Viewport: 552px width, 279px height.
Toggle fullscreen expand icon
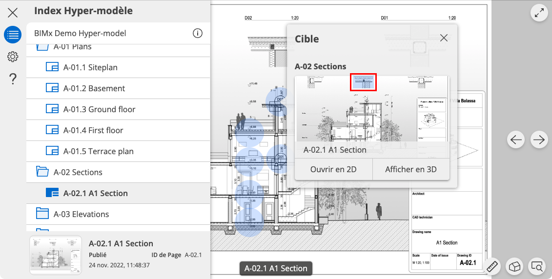click(x=539, y=13)
